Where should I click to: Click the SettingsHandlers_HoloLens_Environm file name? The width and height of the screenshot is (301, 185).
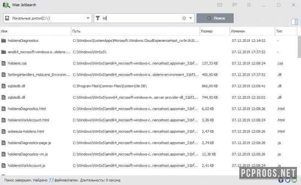pyautogui.click(x=39, y=75)
